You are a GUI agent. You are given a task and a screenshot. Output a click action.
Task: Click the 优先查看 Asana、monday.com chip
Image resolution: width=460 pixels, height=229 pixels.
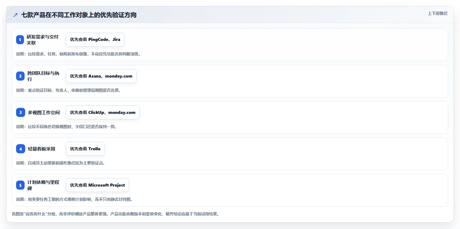pyautogui.click(x=101, y=76)
